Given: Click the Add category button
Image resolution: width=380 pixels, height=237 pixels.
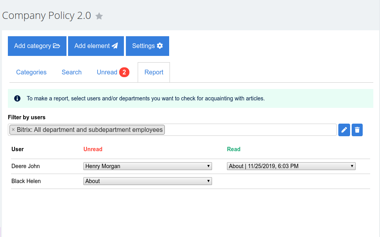Looking at the screenshot, I should (x=37, y=46).
